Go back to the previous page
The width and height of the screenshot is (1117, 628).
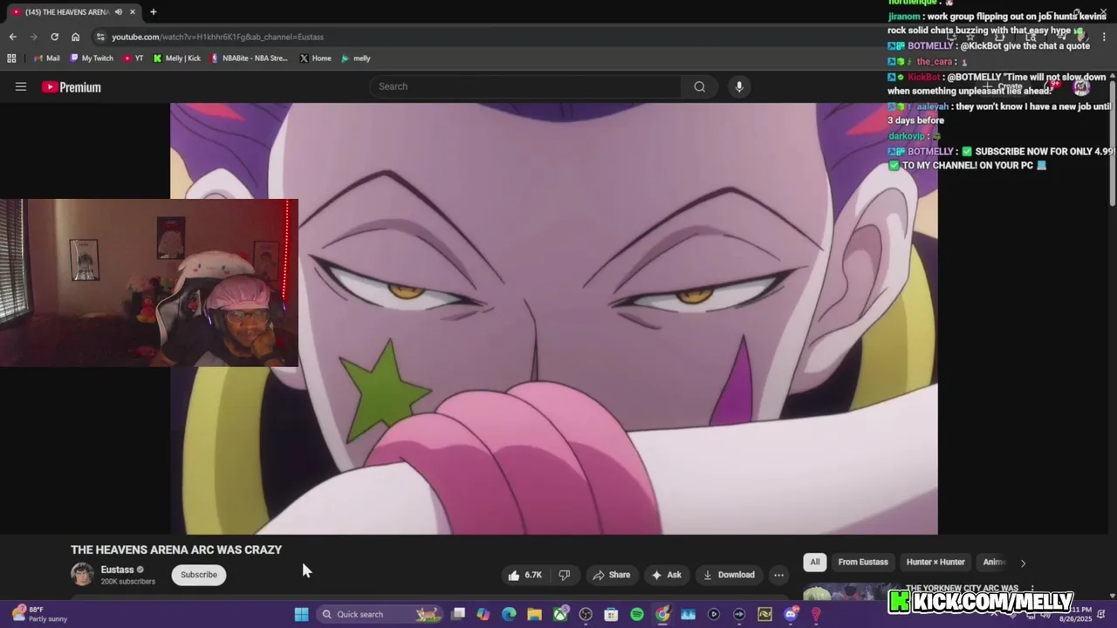pyautogui.click(x=12, y=37)
